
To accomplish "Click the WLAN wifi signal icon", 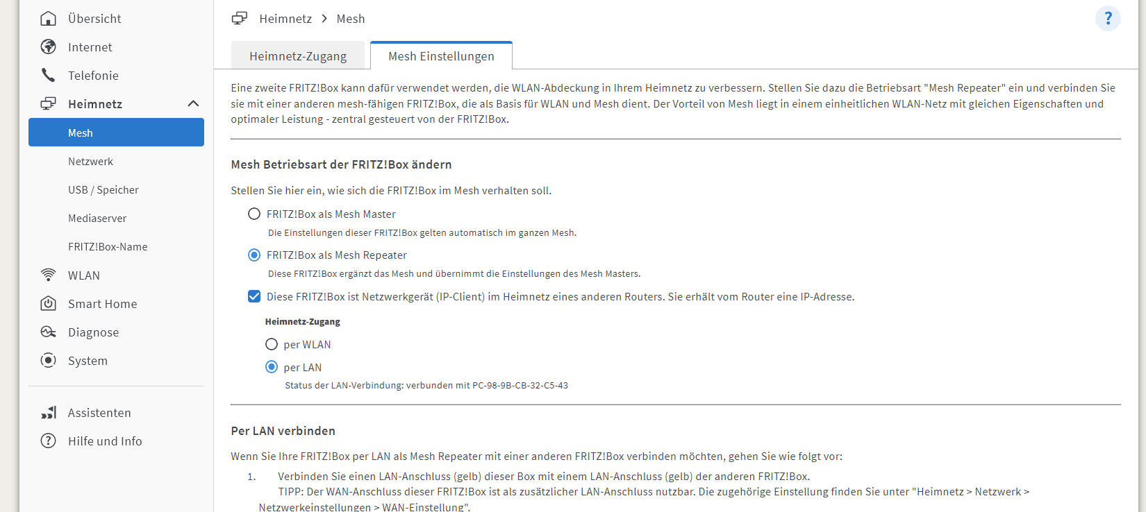I will tap(48, 275).
